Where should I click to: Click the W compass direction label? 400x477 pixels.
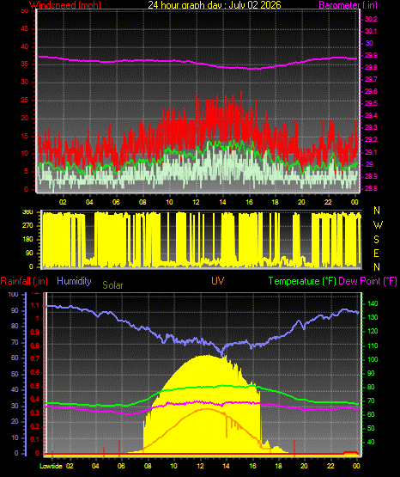[378, 225]
